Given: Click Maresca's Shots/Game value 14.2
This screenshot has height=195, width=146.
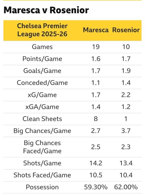Looking at the screenshot, I should (96, 163).
